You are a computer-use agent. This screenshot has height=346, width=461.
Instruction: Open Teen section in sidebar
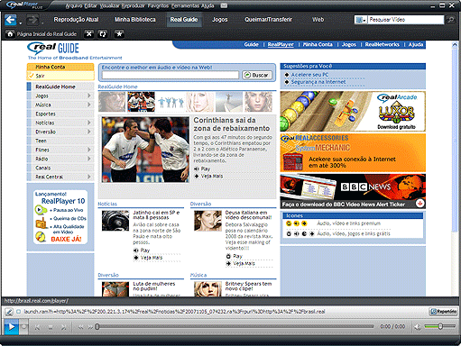tap(41, 141)
